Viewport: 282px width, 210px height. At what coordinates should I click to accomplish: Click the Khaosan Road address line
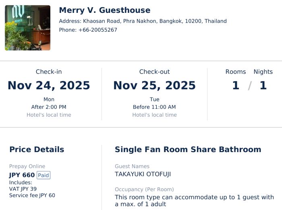point(143,21)
